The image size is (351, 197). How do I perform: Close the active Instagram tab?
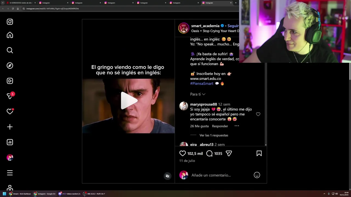tap(231, 3)
